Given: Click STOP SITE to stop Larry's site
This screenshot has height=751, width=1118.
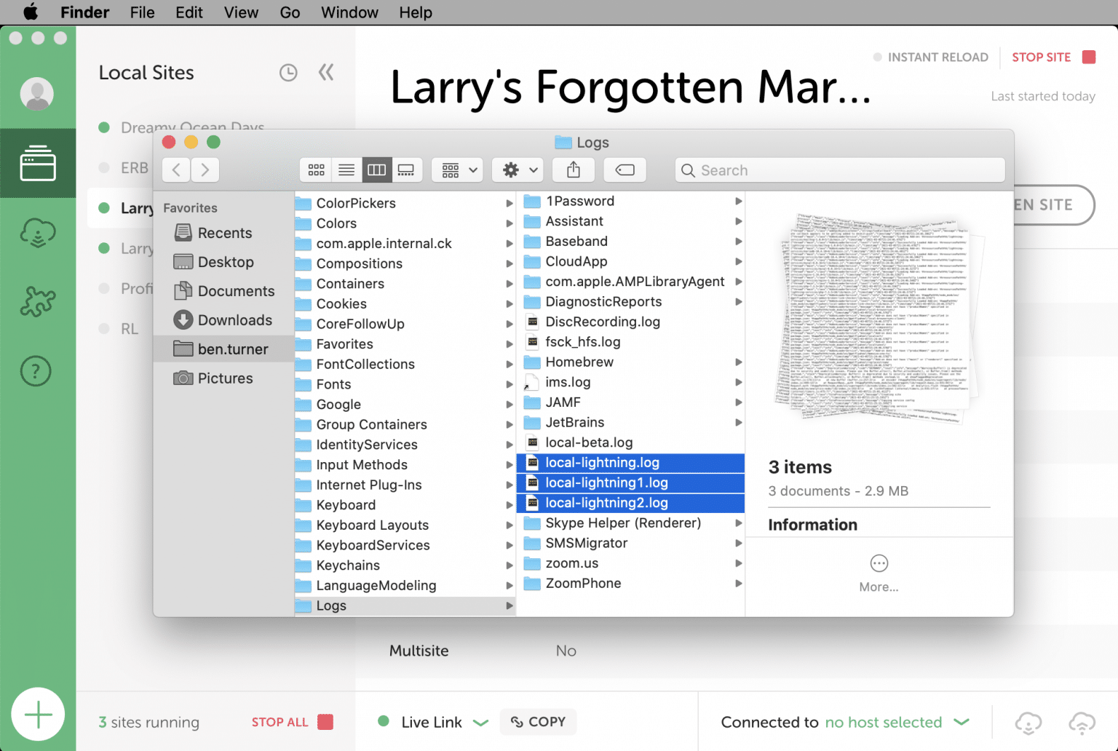Looking at the screenshot, I should click(x=1042, y=57).
